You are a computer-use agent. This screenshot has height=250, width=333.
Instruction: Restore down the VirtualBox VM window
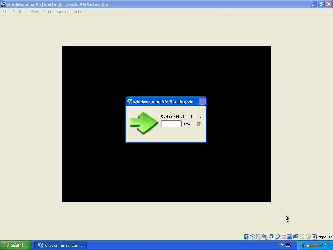321,4
